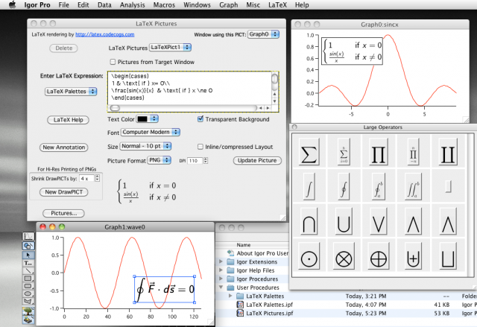Viewport: 477px width, 327px height.
Task: Open the LaTeX menu
Action: [x=277, y=5]
